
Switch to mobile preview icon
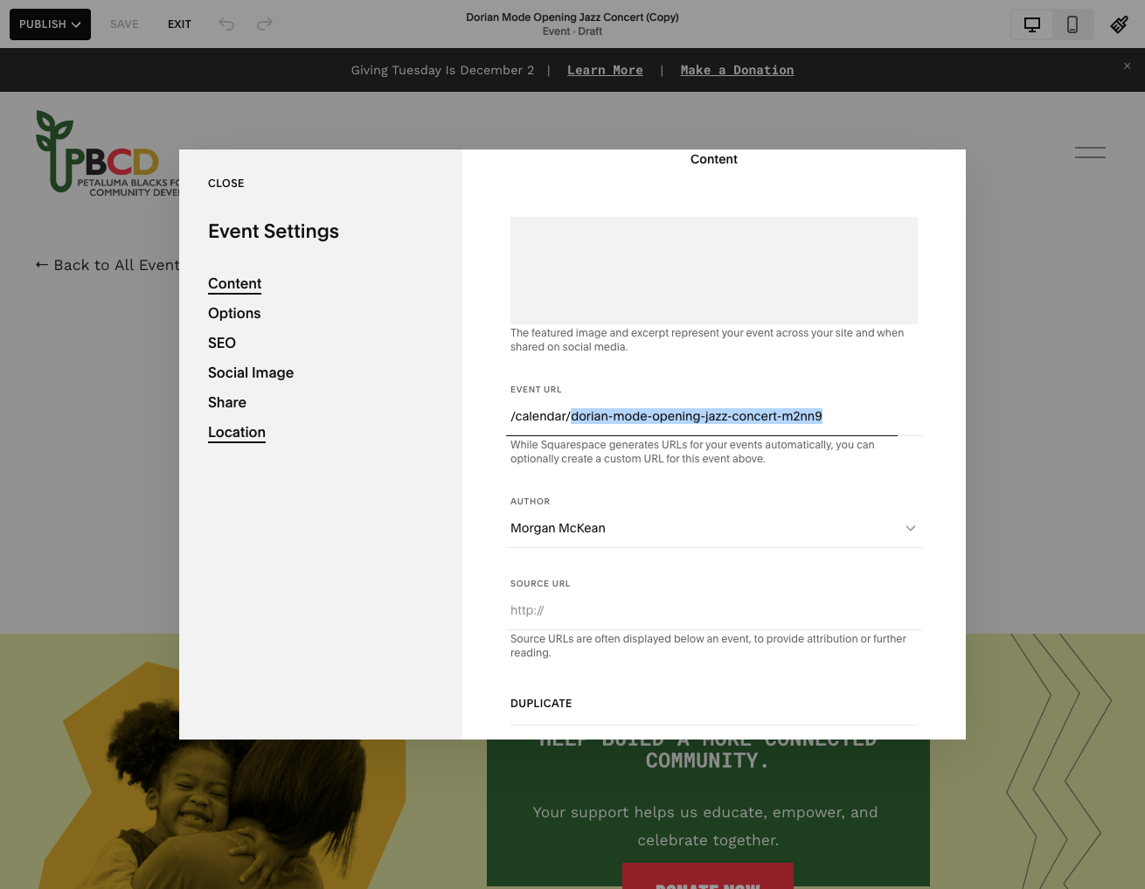click(x=1072, y=24)
